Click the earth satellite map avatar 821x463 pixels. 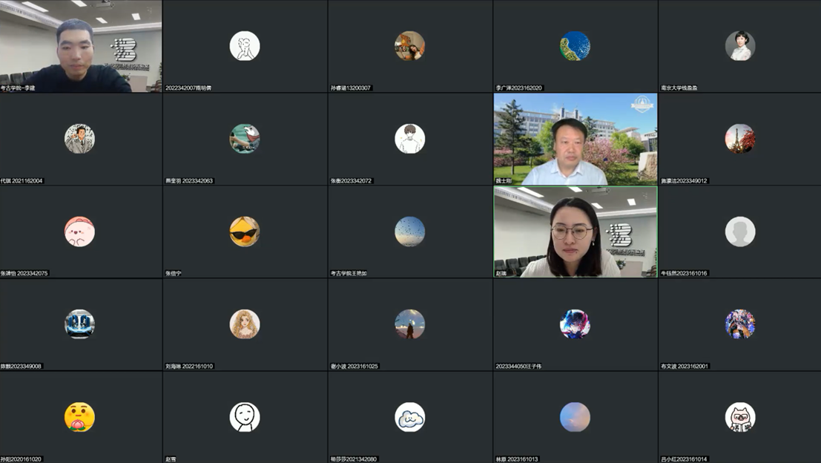575,46
